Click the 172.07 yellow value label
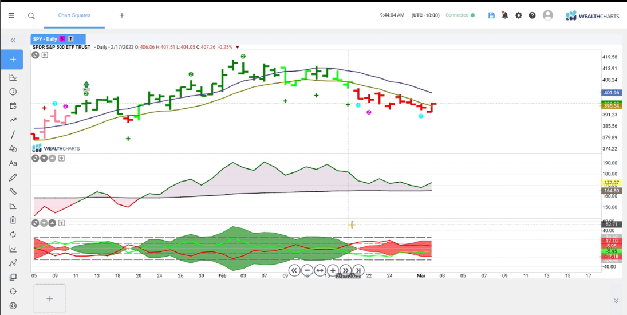The height and width of the screenshot is (315, 627). tap(610, 183)
